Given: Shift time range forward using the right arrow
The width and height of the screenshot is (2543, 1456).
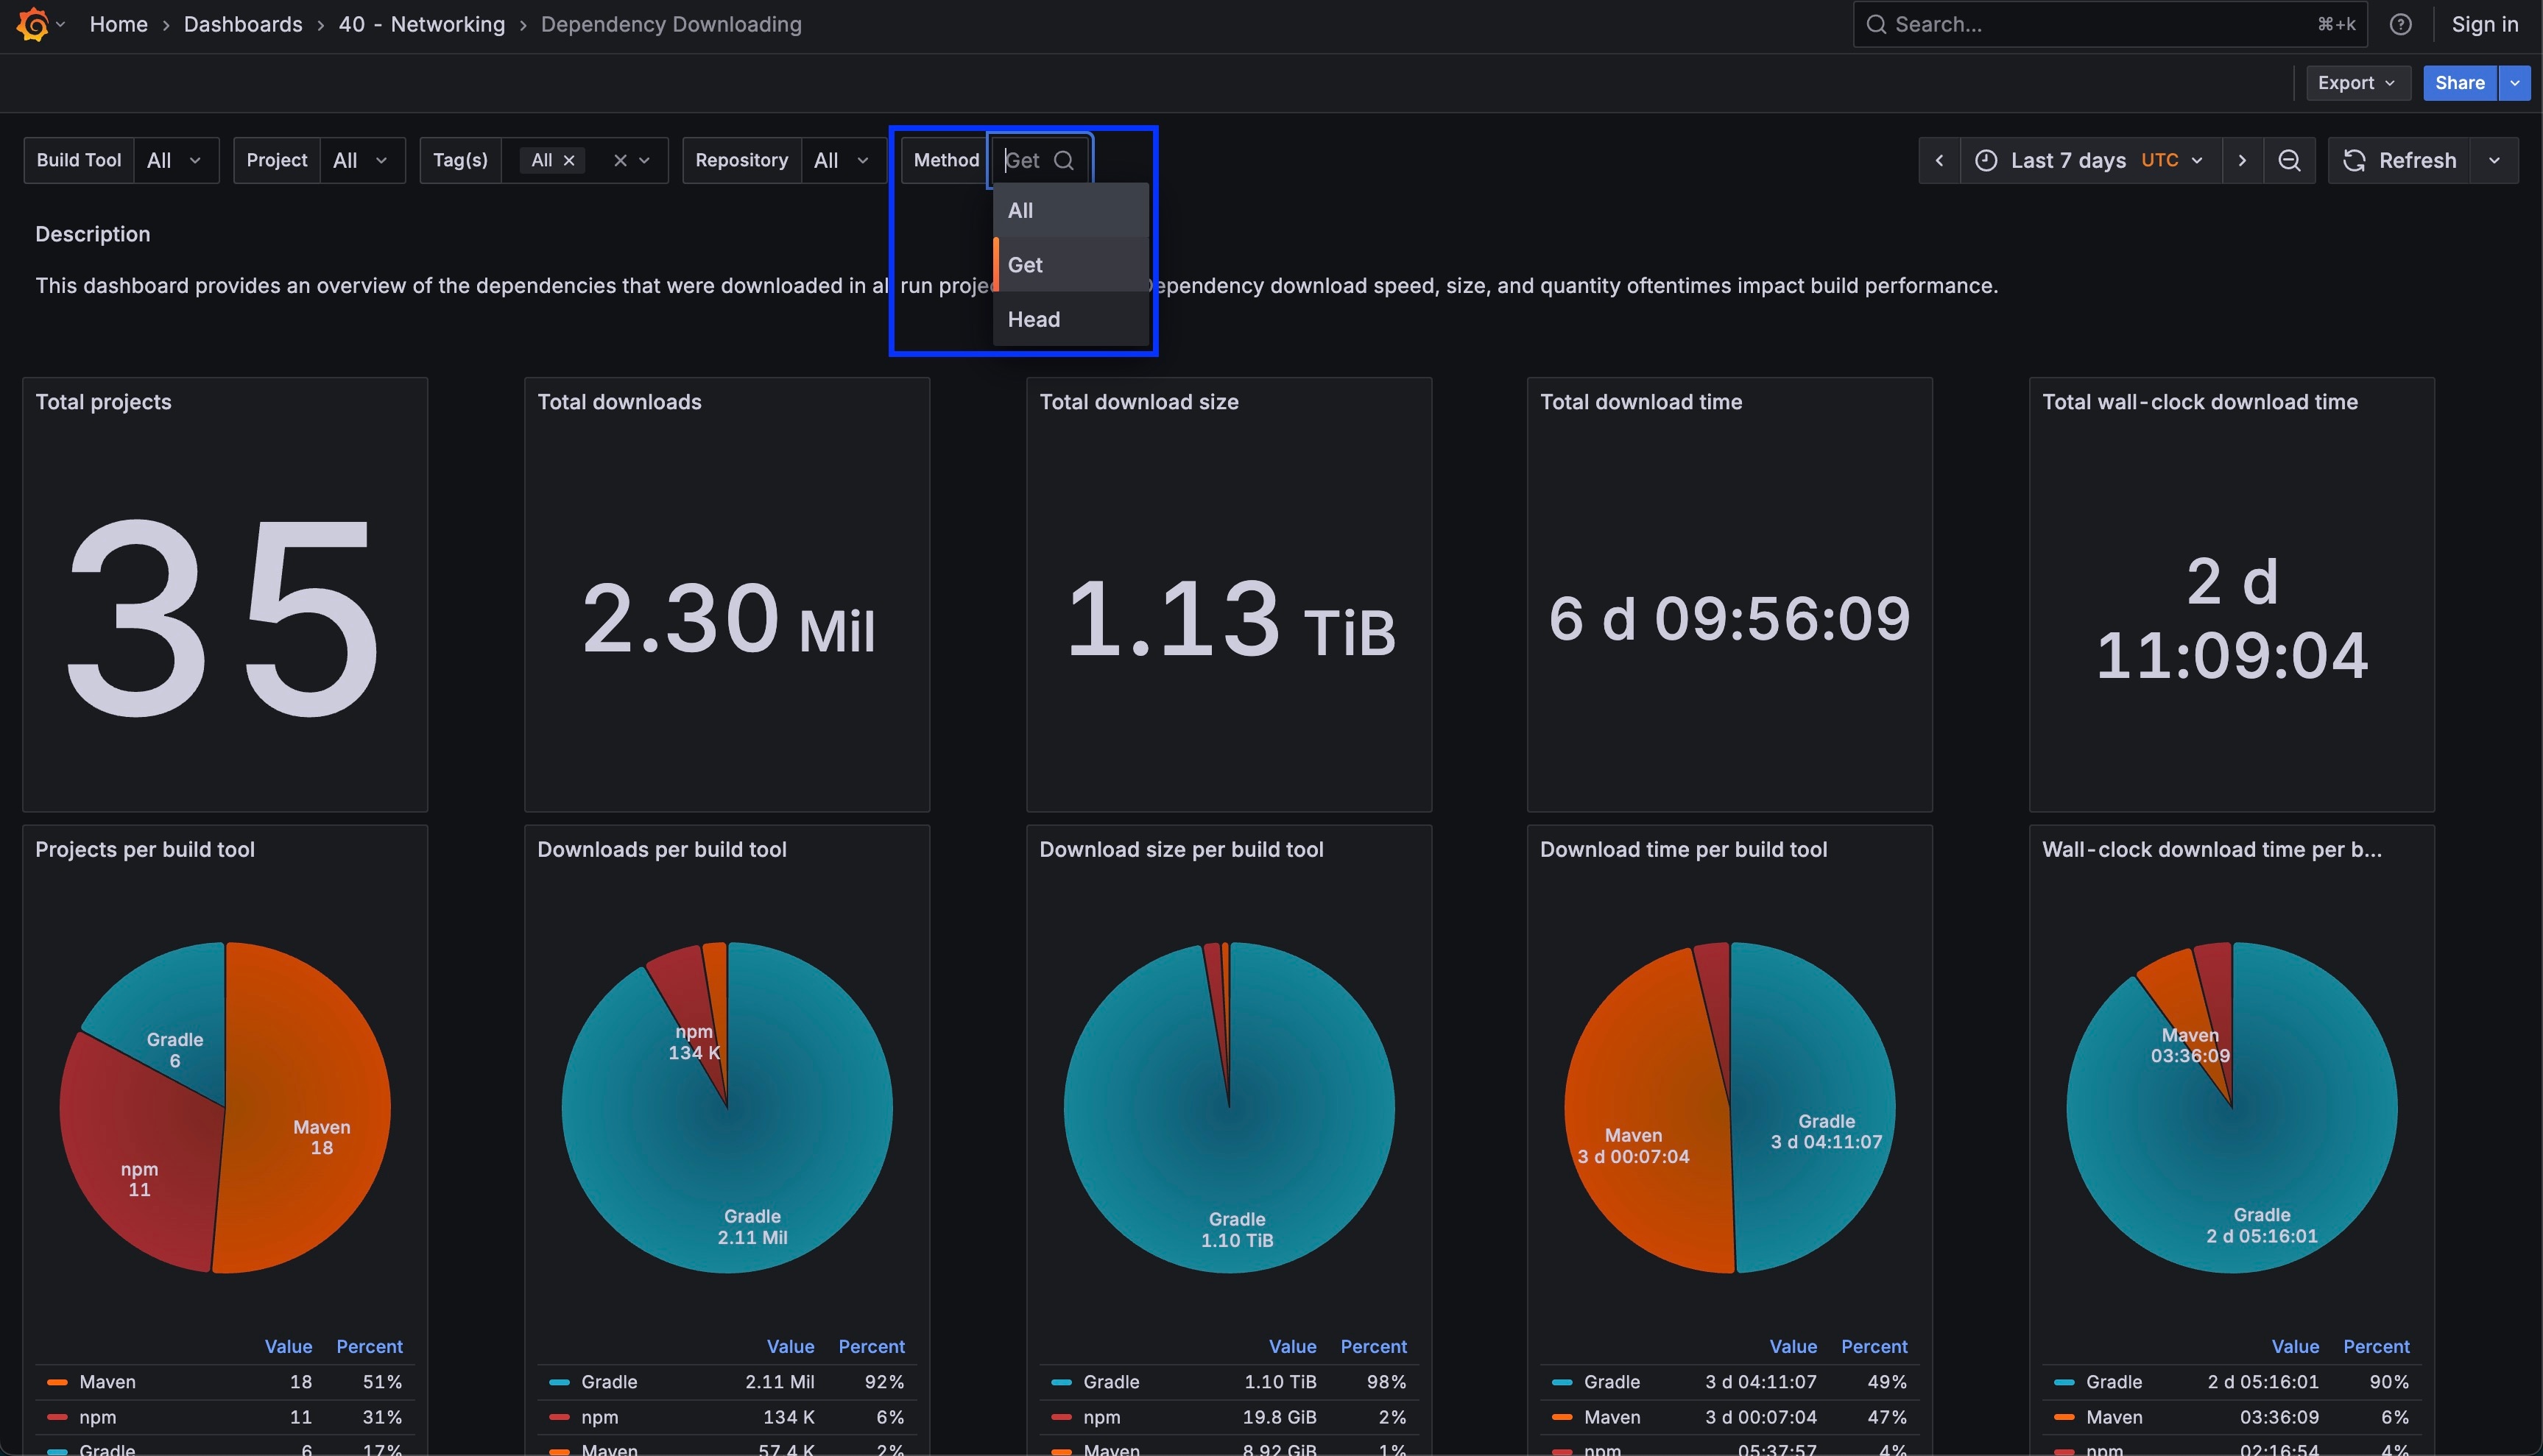Looking at the screenshot, I should coord(2242,160).
